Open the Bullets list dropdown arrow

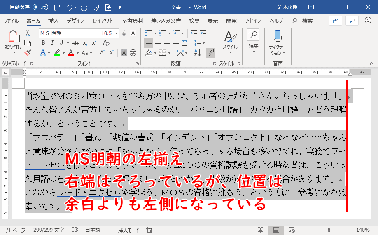pyautogui.click(x=155, y=33)
